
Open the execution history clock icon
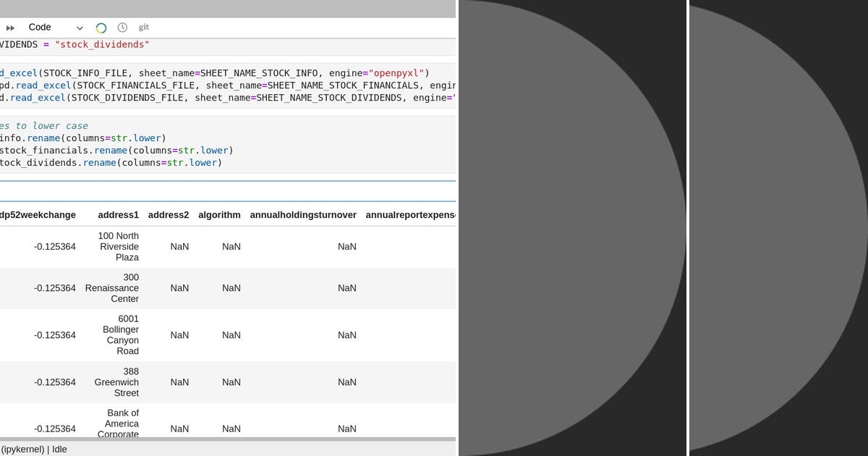pyautogui.click(x=122, y=27)
